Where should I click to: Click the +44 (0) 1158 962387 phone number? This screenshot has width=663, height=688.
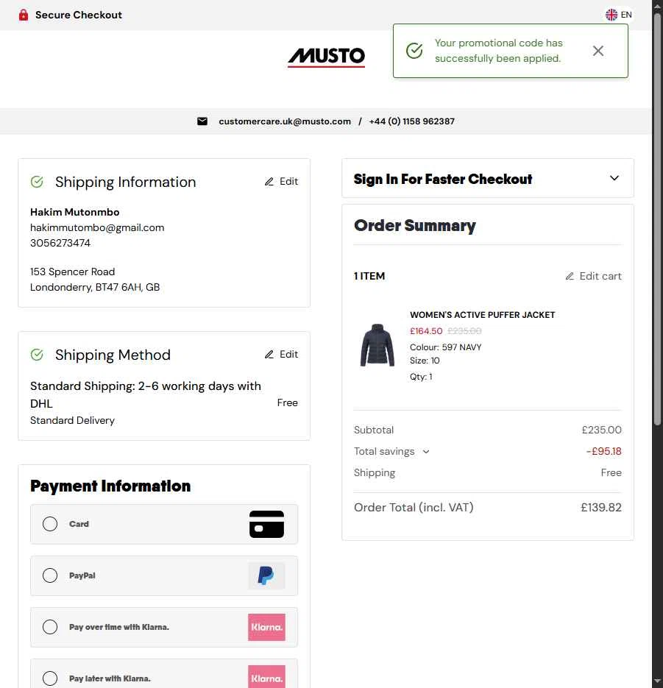411,121
